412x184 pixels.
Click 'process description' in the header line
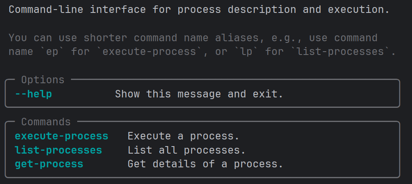point(237,10)
